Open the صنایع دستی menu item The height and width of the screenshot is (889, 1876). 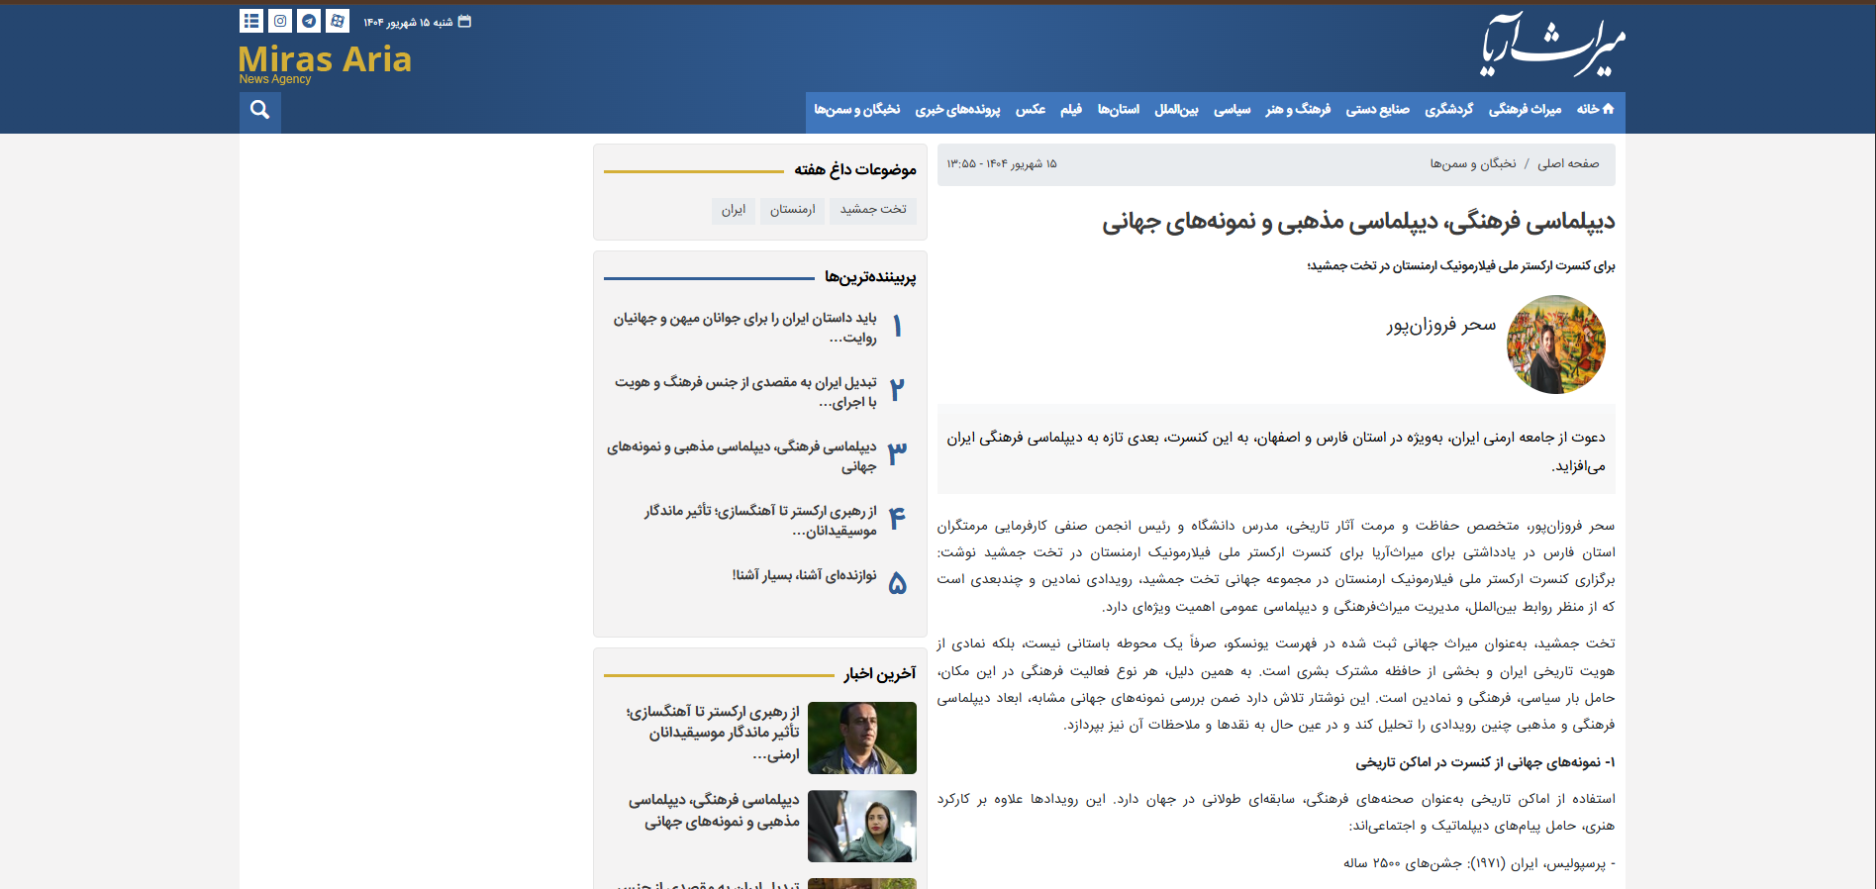1377,110
